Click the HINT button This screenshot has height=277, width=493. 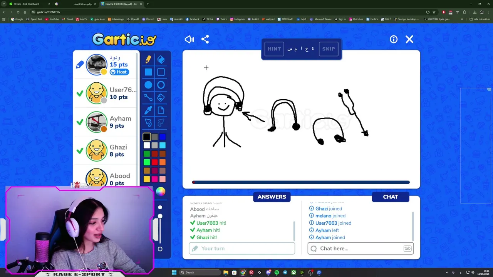pyautogui.click(x=274, y=49)
